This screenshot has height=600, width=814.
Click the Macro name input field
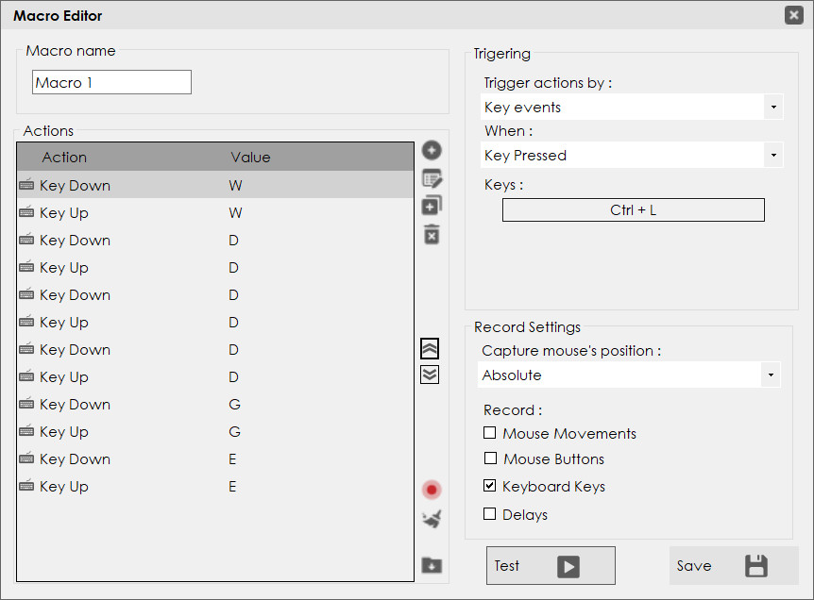111,83
